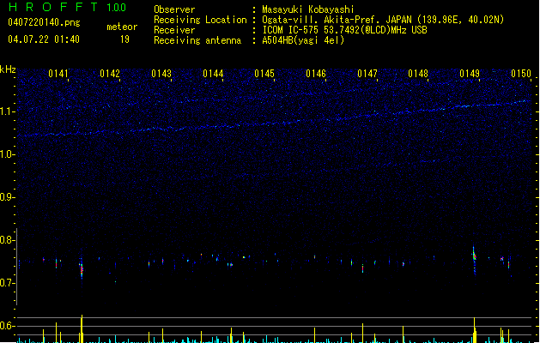Click the 0.9 kHz axis label
540x343 pixels.
click(x=8, y=197)
